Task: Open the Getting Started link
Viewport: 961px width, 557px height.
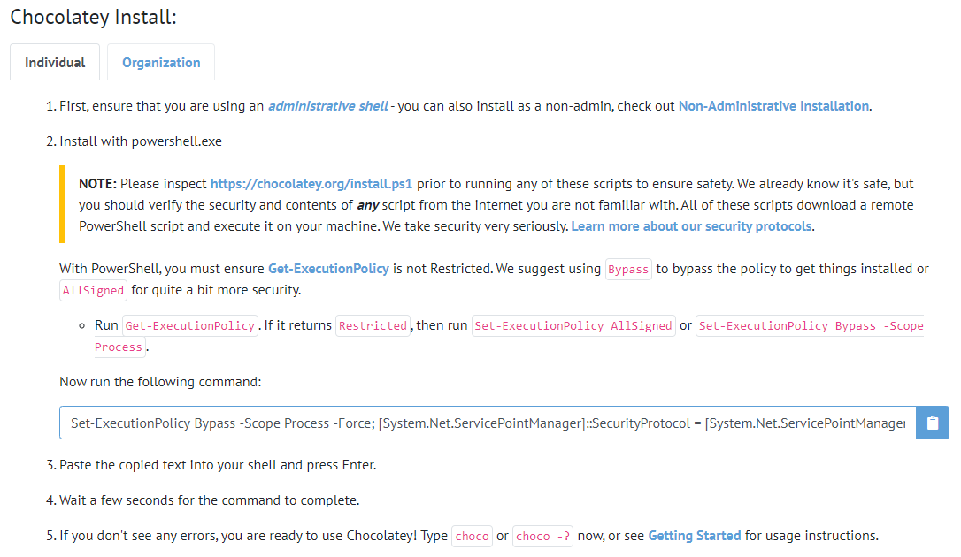Action: click(x=695, y=536)
